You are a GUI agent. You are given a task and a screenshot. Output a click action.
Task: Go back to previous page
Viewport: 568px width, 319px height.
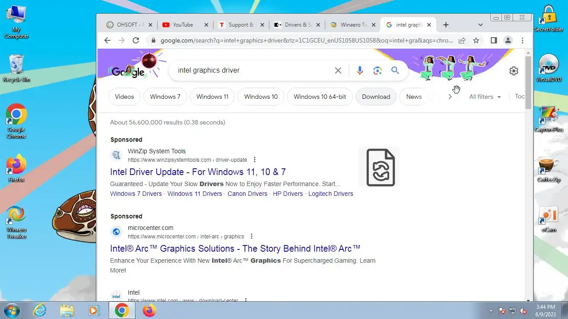click(107, 40)
